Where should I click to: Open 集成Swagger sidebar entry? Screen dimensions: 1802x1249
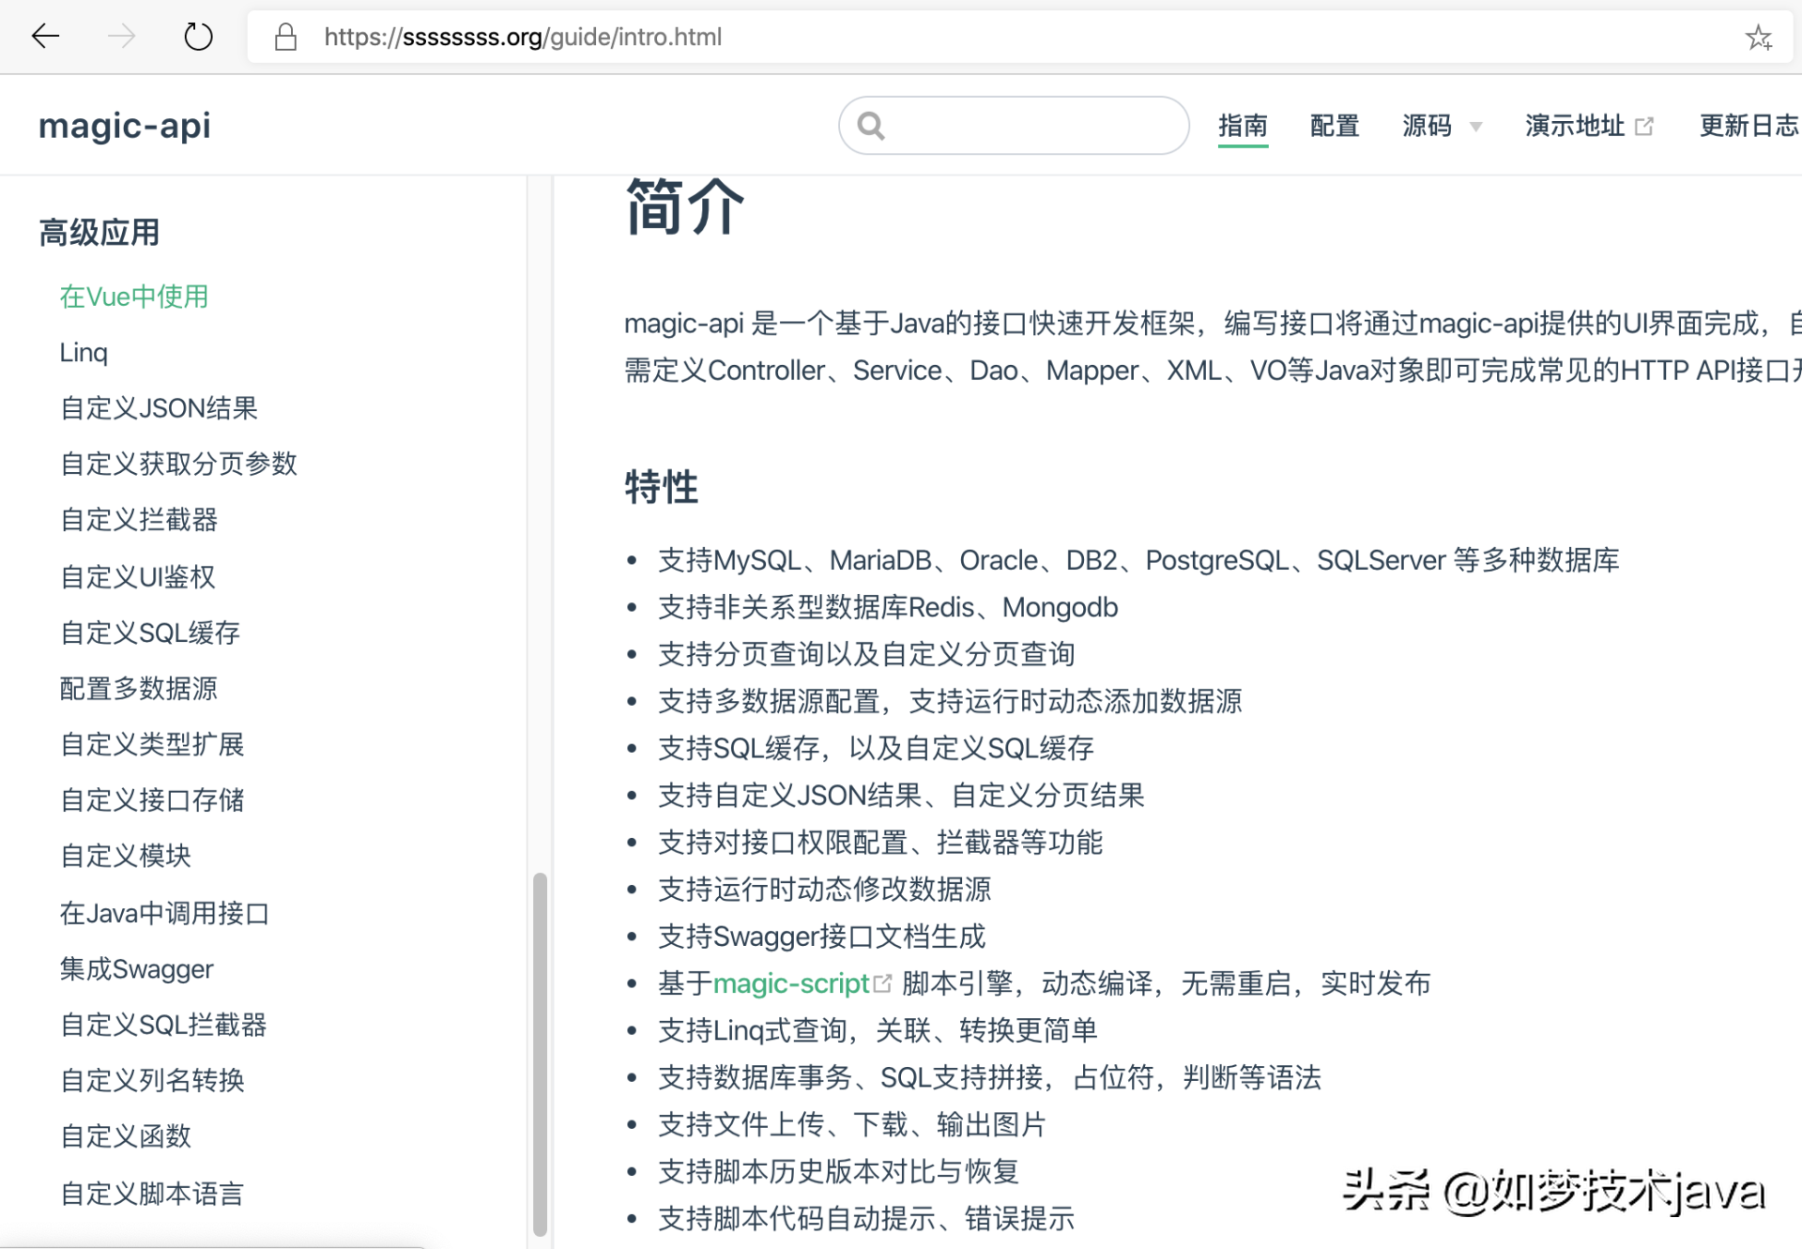tap(137, 968)
